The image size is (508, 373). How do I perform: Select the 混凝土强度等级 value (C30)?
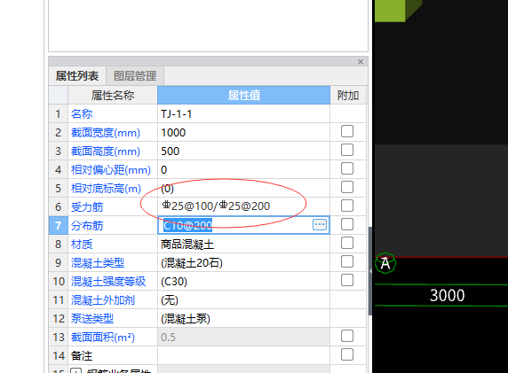[174, 282]
